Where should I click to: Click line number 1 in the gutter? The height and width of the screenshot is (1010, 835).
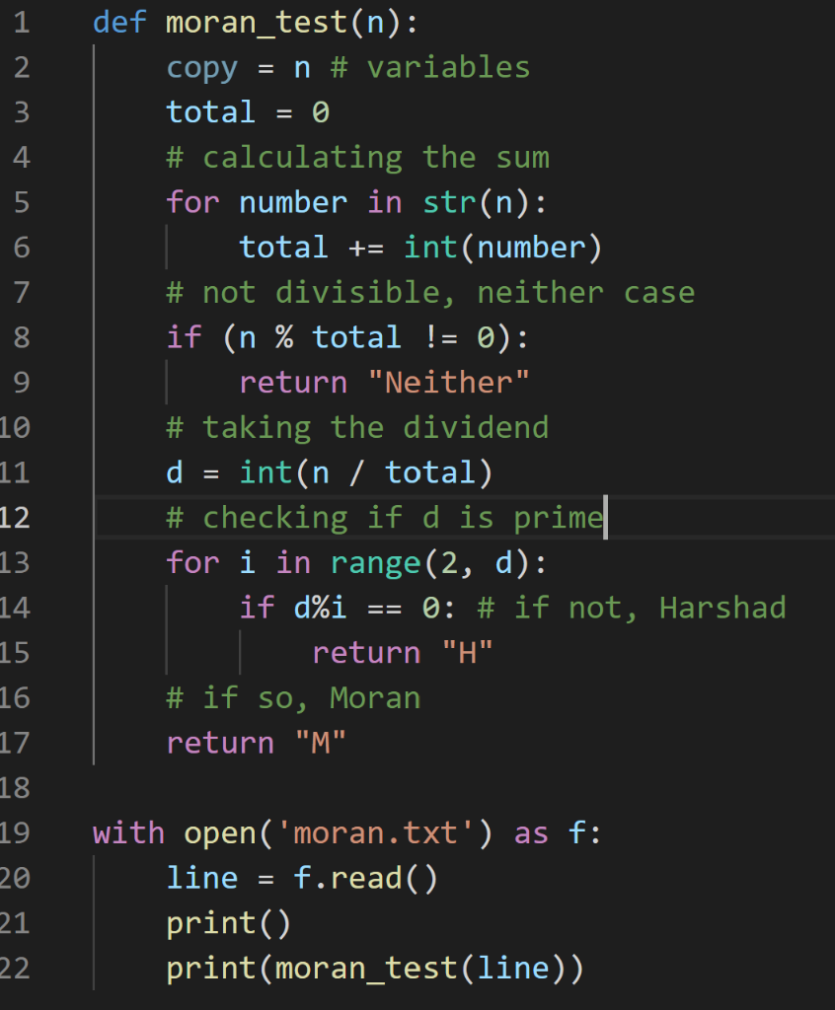(x=22, y=23)
